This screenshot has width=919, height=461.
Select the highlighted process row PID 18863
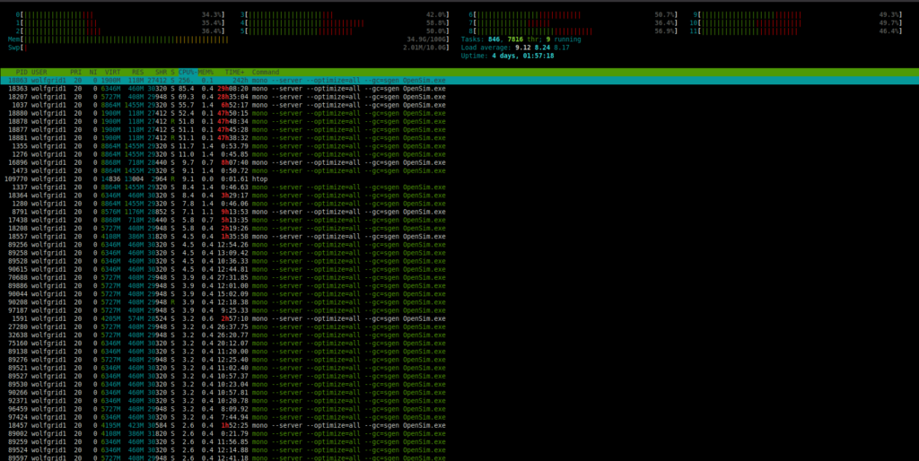point(135,80)
